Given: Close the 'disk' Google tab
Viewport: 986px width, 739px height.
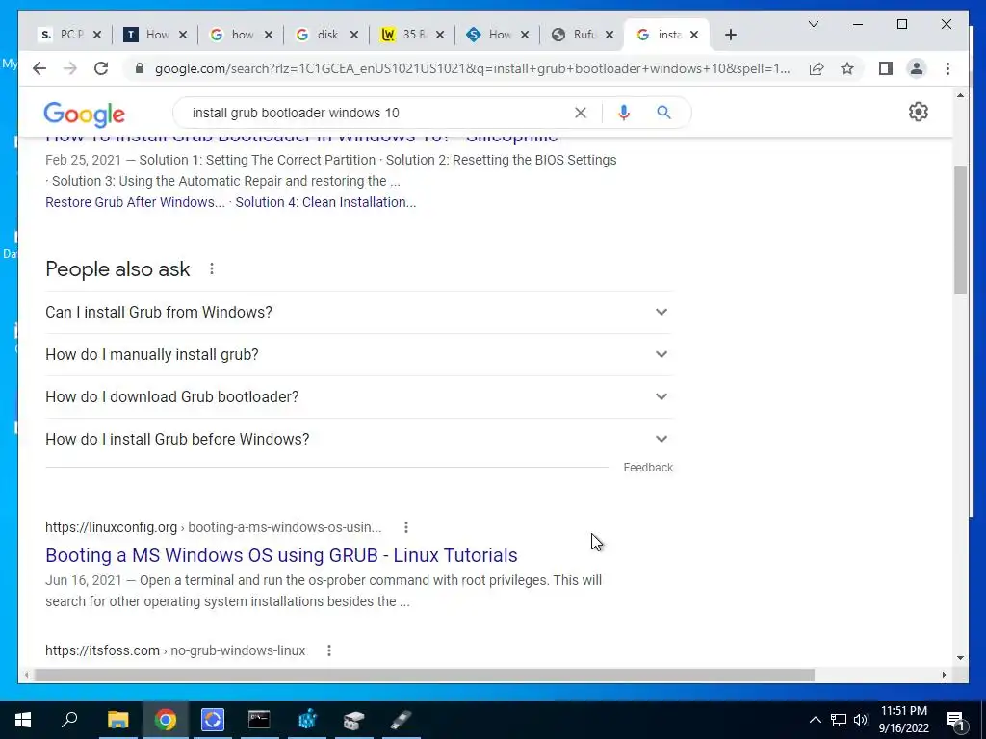Looking at the screenshot, I should (x=354, y=35).
